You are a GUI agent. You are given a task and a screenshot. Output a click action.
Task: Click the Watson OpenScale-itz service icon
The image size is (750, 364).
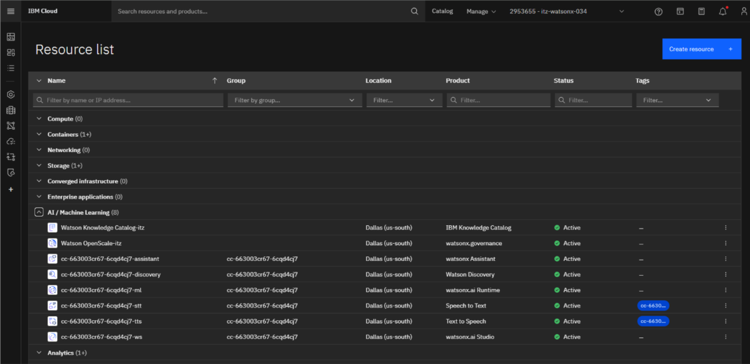tap(53, 243)
